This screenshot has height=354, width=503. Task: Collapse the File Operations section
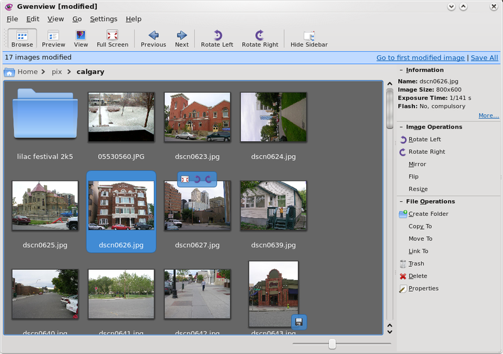click(x=401, y=201)
